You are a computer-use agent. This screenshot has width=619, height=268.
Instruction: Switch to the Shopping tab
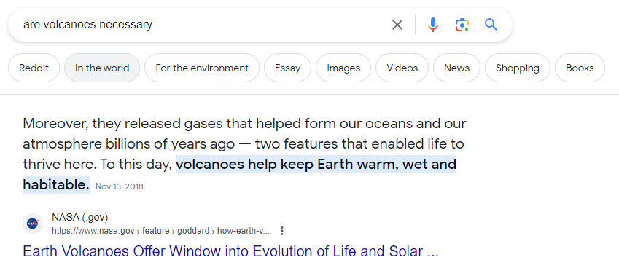click(517, 68)
